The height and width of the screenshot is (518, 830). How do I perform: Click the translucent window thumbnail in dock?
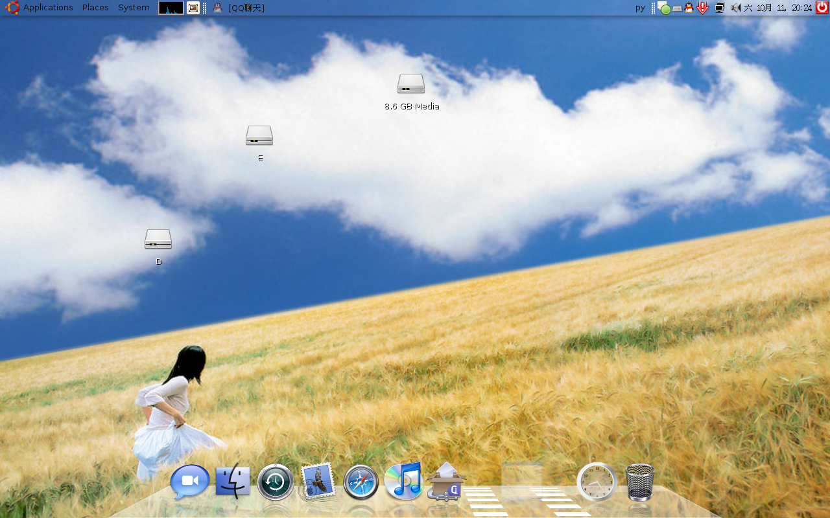tap(523, 481)
